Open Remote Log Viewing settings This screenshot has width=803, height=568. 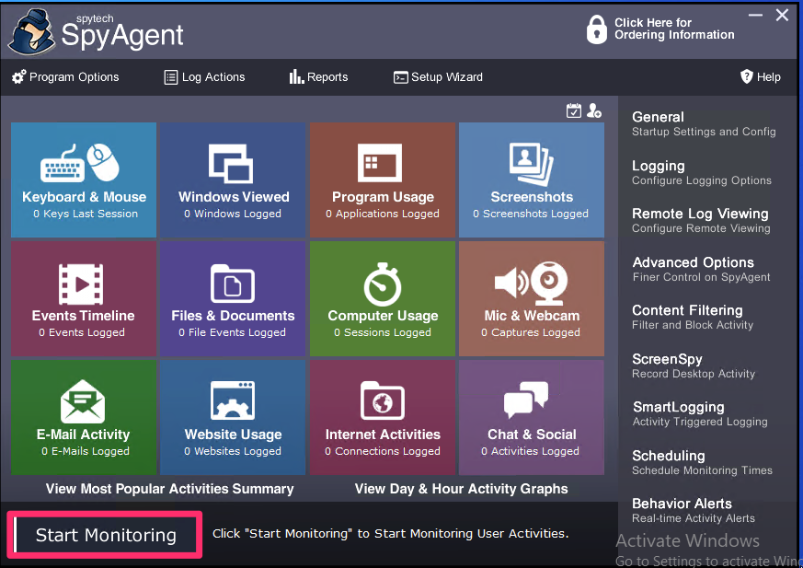pyautogui.click(x=701, y=220)
